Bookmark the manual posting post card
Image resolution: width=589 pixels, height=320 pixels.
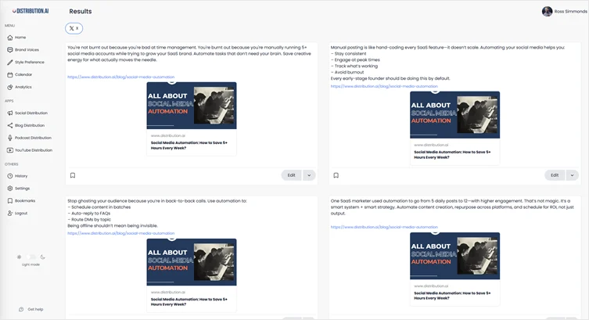point(336,175)
